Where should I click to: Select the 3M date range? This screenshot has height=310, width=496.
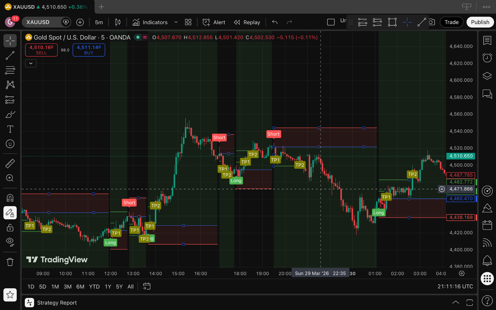pos(68,287)
